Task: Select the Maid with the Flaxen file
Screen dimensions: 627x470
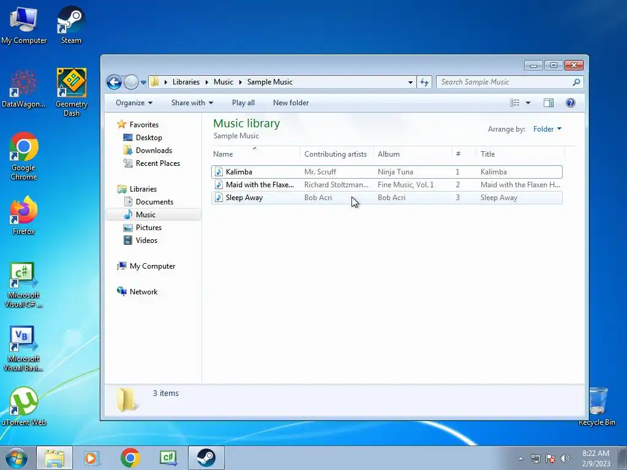Action: (x=387, y=185)
